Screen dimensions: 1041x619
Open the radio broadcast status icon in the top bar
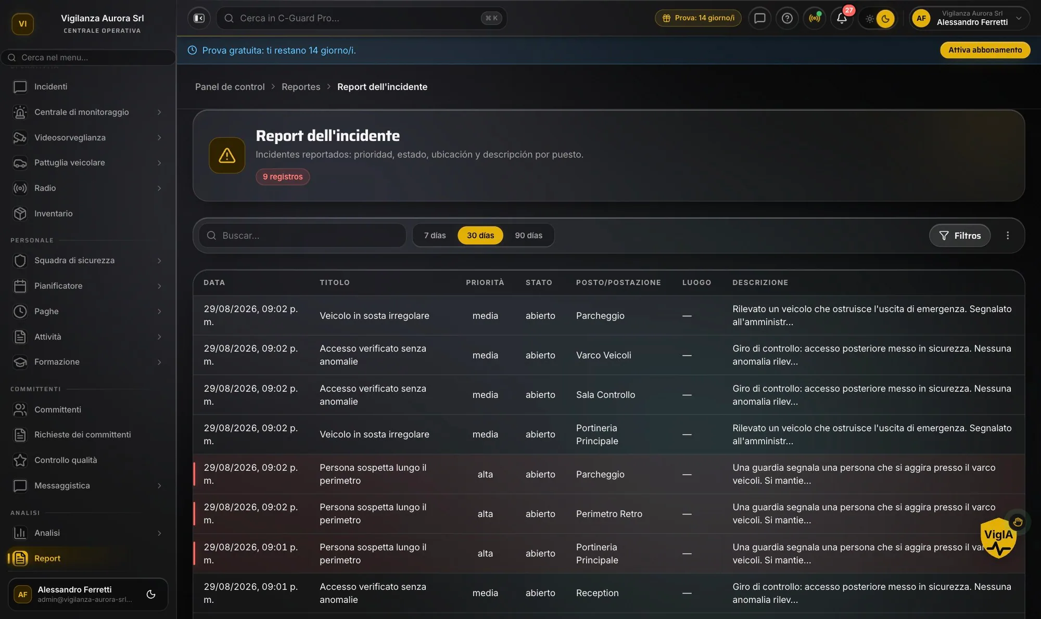[815, 18]
